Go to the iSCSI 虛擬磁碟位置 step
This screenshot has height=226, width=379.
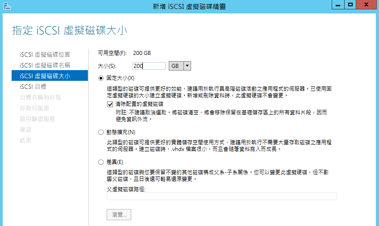pyautogui.click(x=45, y=54)
